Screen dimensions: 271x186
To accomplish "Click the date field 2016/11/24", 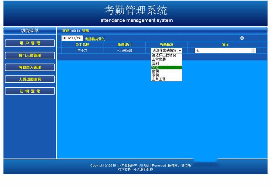I will click(72, 38).
